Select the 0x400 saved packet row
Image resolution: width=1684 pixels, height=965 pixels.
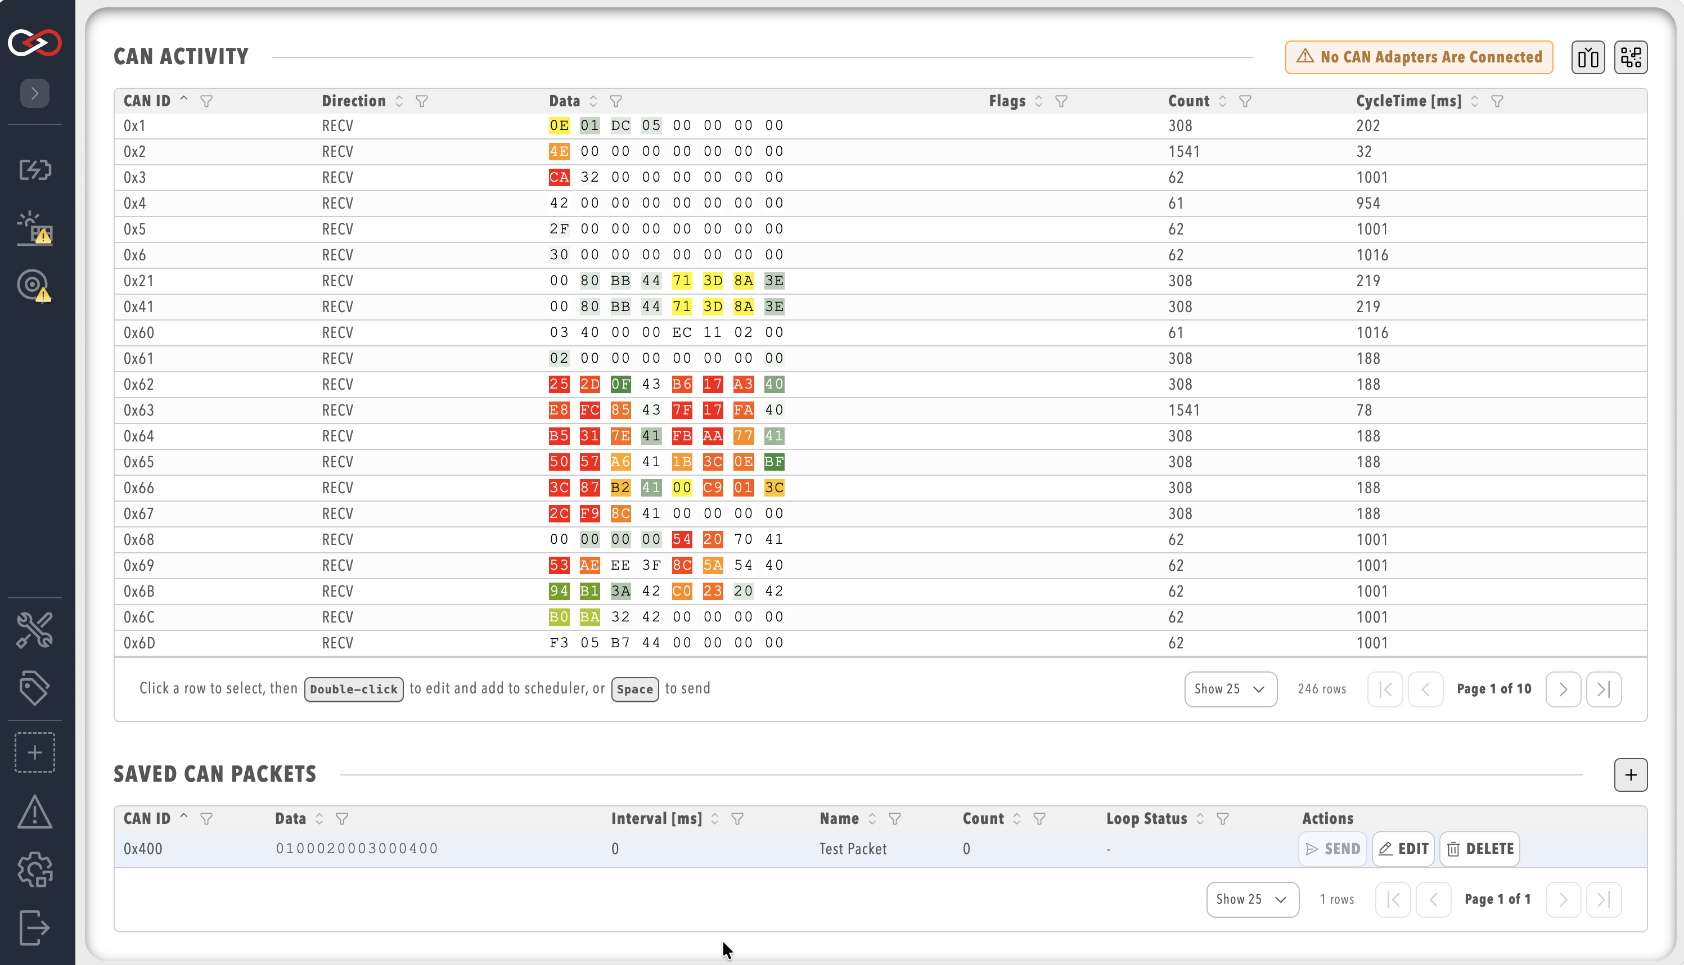880,849
